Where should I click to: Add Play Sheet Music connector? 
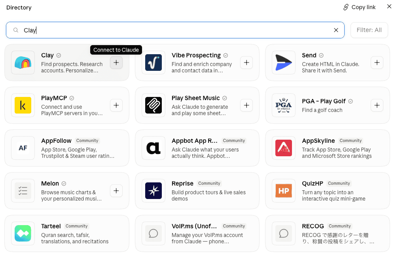click(x=246, y=105)
